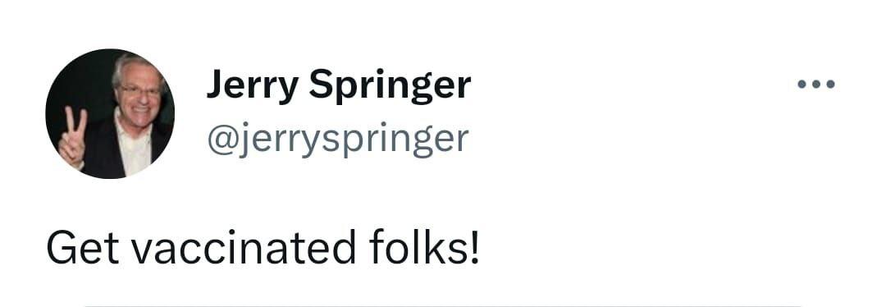Open tweet detail by clicking "vaccinated"
Viewport: 886px width, 307px height.
point(244,248)
